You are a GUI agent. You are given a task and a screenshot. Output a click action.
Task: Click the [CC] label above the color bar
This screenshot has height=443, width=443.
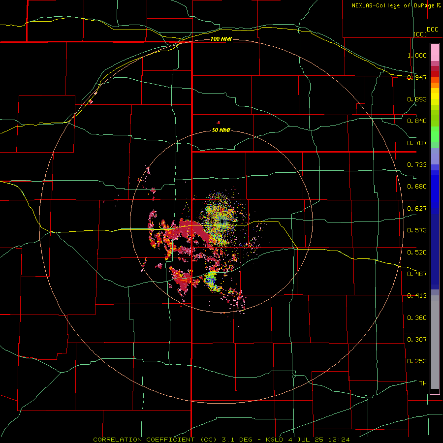click(420, 34)
